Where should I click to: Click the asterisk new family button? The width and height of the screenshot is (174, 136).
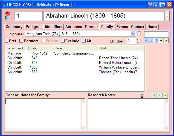(x=161, y=41)
